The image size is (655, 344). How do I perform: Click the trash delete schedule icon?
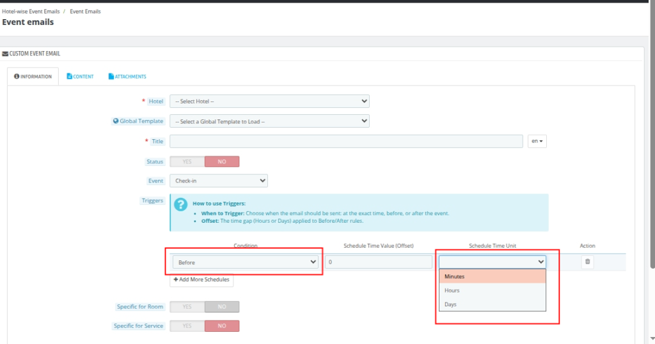(x=587, y=262)
